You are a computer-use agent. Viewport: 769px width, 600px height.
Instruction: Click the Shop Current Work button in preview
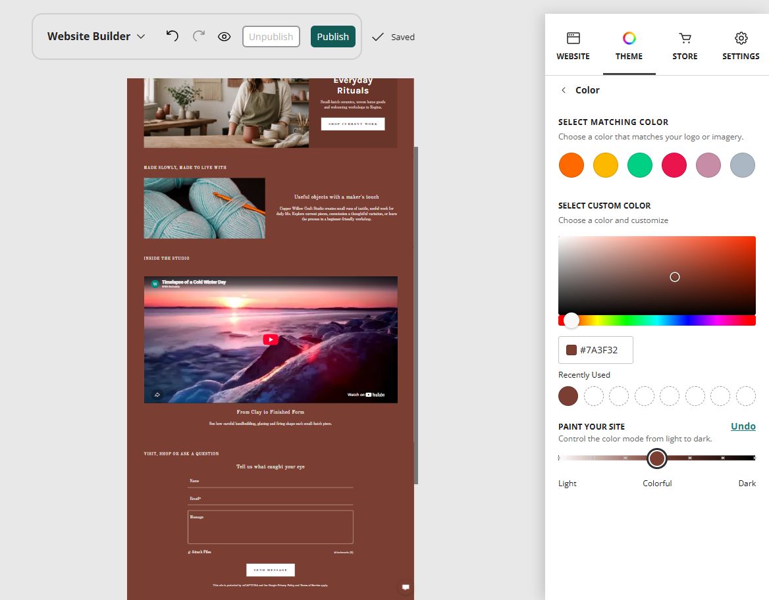tap(353, 124)
